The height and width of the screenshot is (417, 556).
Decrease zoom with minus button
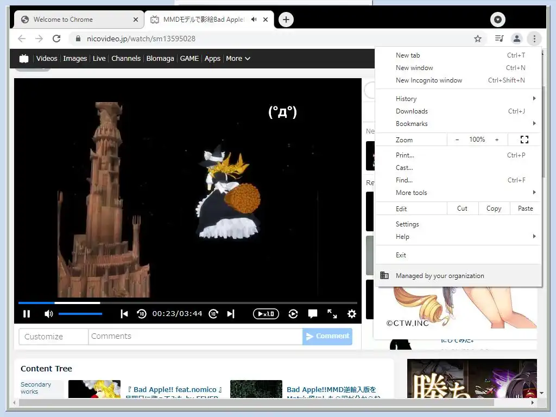point(457,140)
